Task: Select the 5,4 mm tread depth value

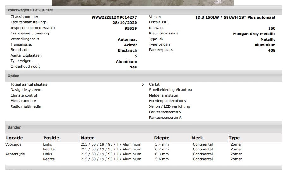Action: [162, 144]
